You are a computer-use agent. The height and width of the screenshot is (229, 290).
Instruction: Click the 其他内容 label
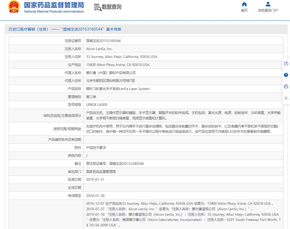[x=75, y=156]
